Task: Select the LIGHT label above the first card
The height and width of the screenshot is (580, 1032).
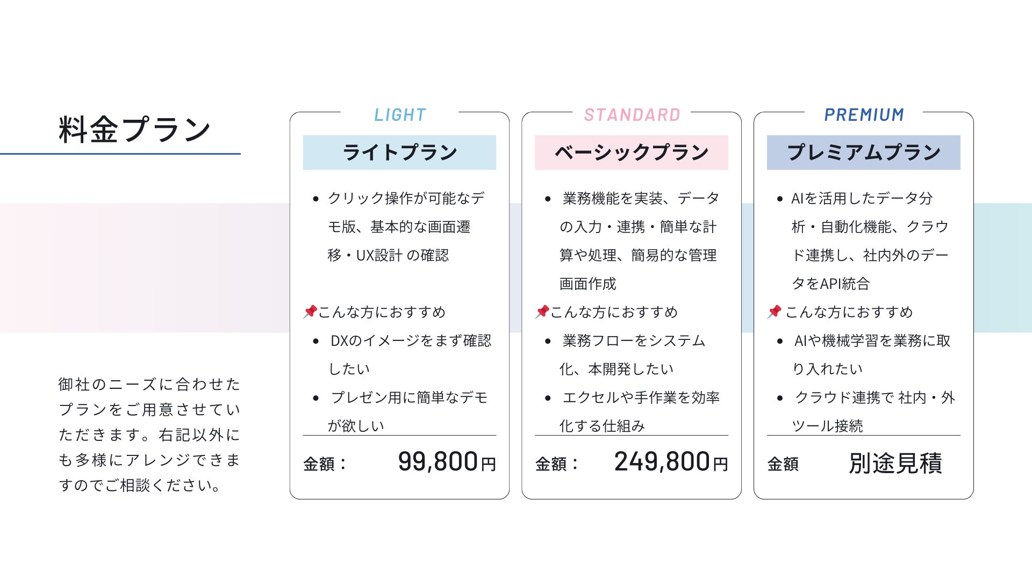Action: click(399, 115)
